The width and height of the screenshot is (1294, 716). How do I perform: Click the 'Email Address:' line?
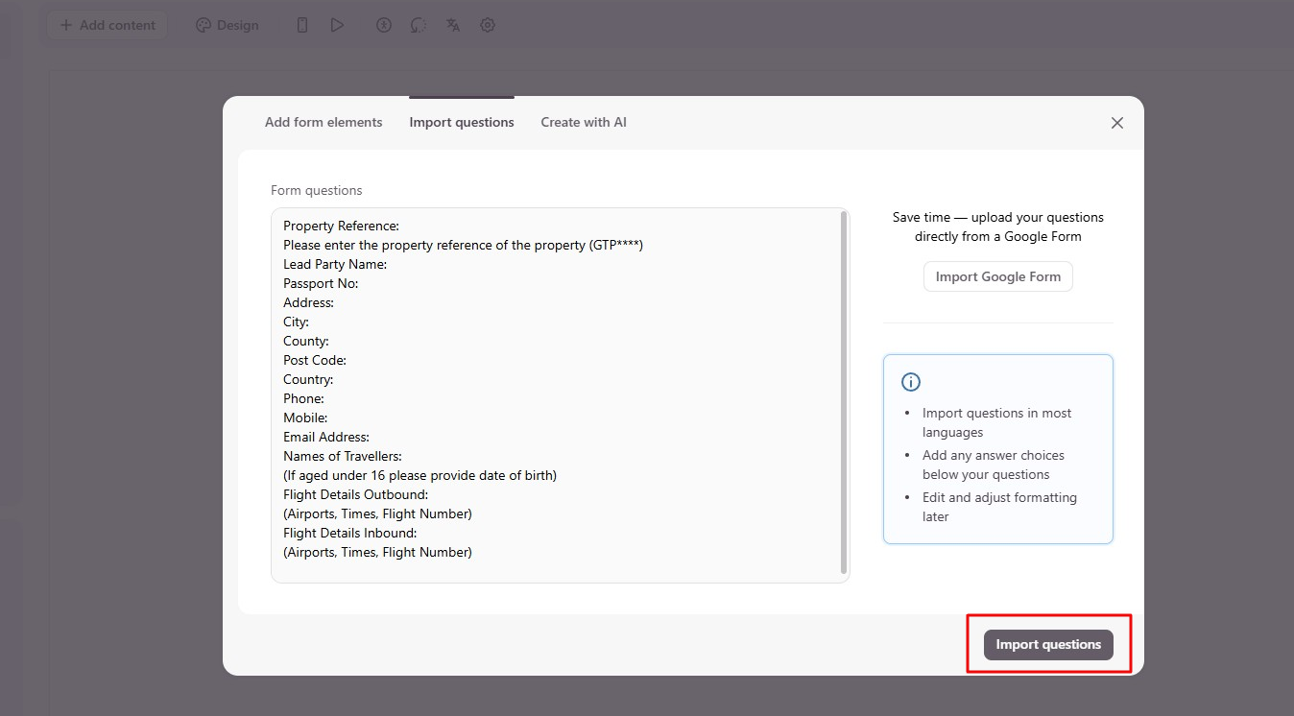tap(326, 437)
